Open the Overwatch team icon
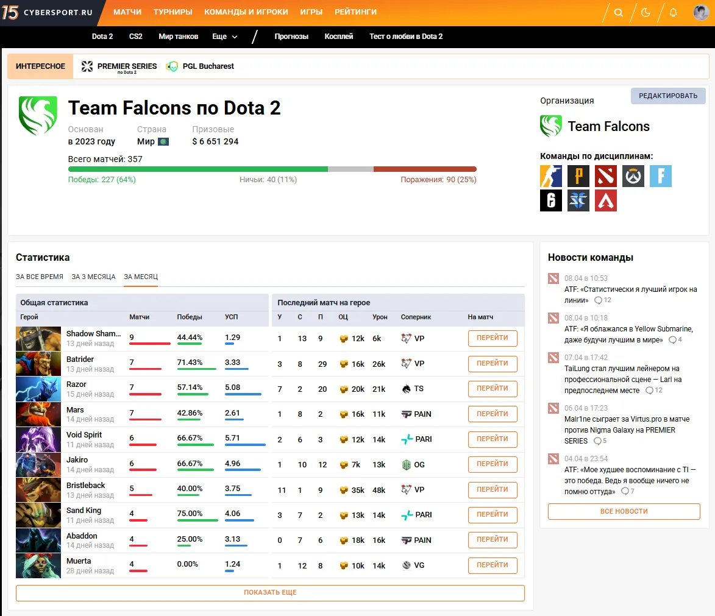 click(633, 176)
